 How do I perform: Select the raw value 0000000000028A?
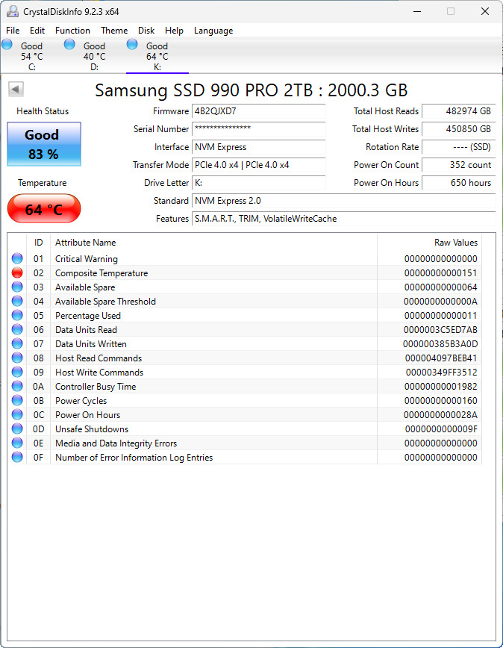pyautogui.click(x=440, y=415)
